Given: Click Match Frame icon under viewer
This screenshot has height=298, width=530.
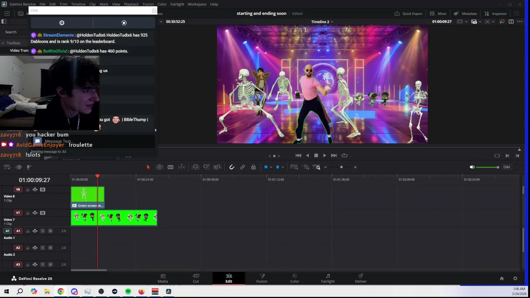Looking at the screenshot, I should pos(497,156).
